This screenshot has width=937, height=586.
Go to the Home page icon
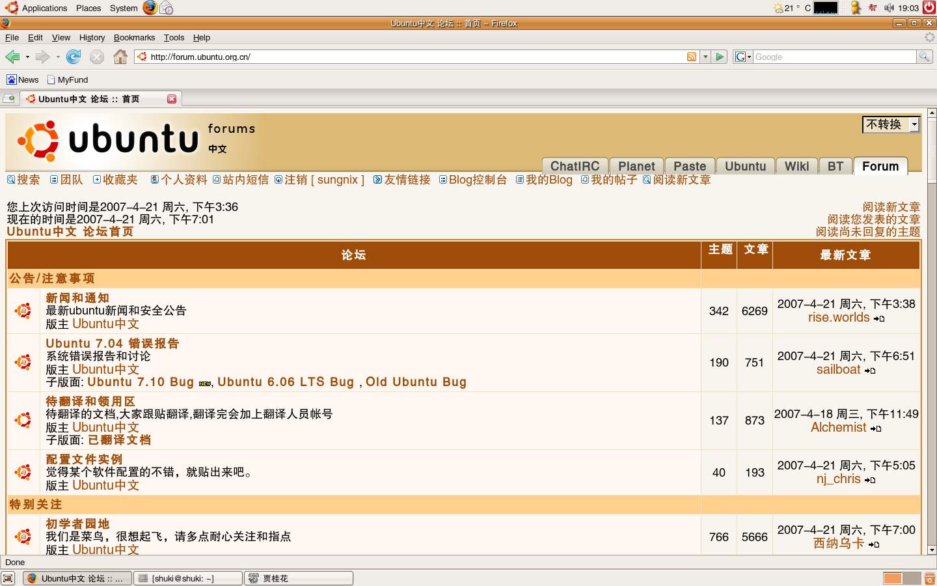[120, 57]
